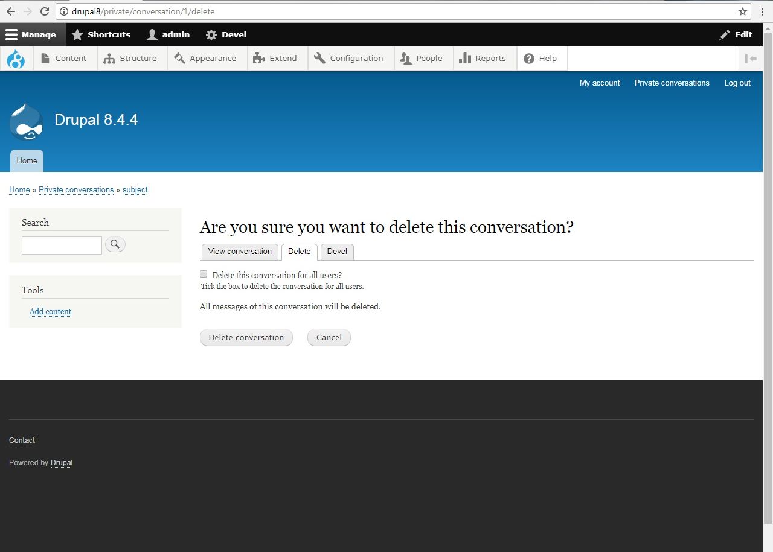Tick 'Delete this conversation for all users?' checkbox

pyautogui.click(x=204, y=274)
